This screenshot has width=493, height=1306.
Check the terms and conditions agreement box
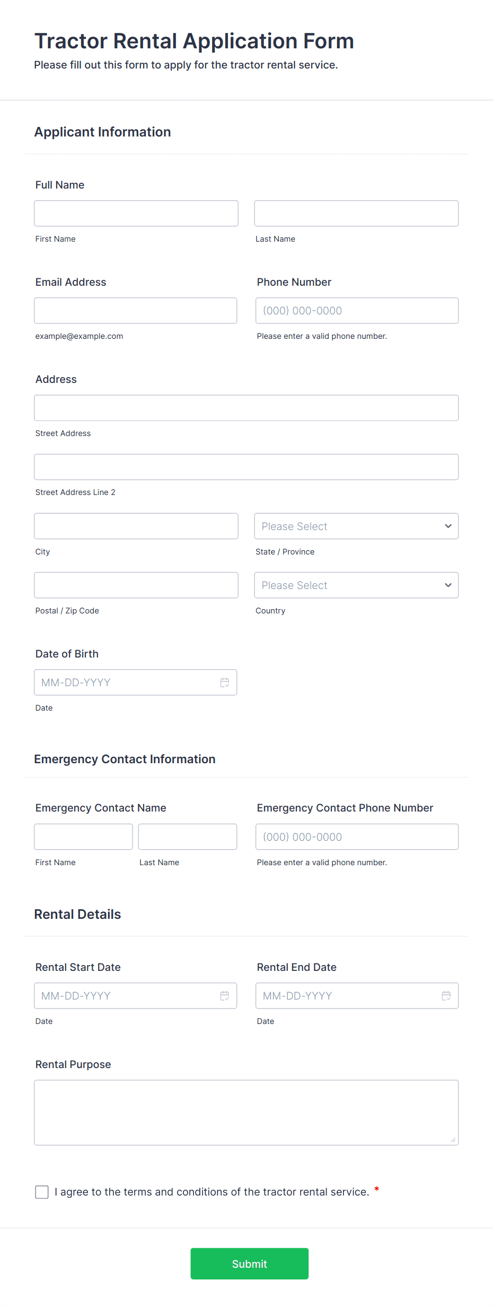[42, 1192]
